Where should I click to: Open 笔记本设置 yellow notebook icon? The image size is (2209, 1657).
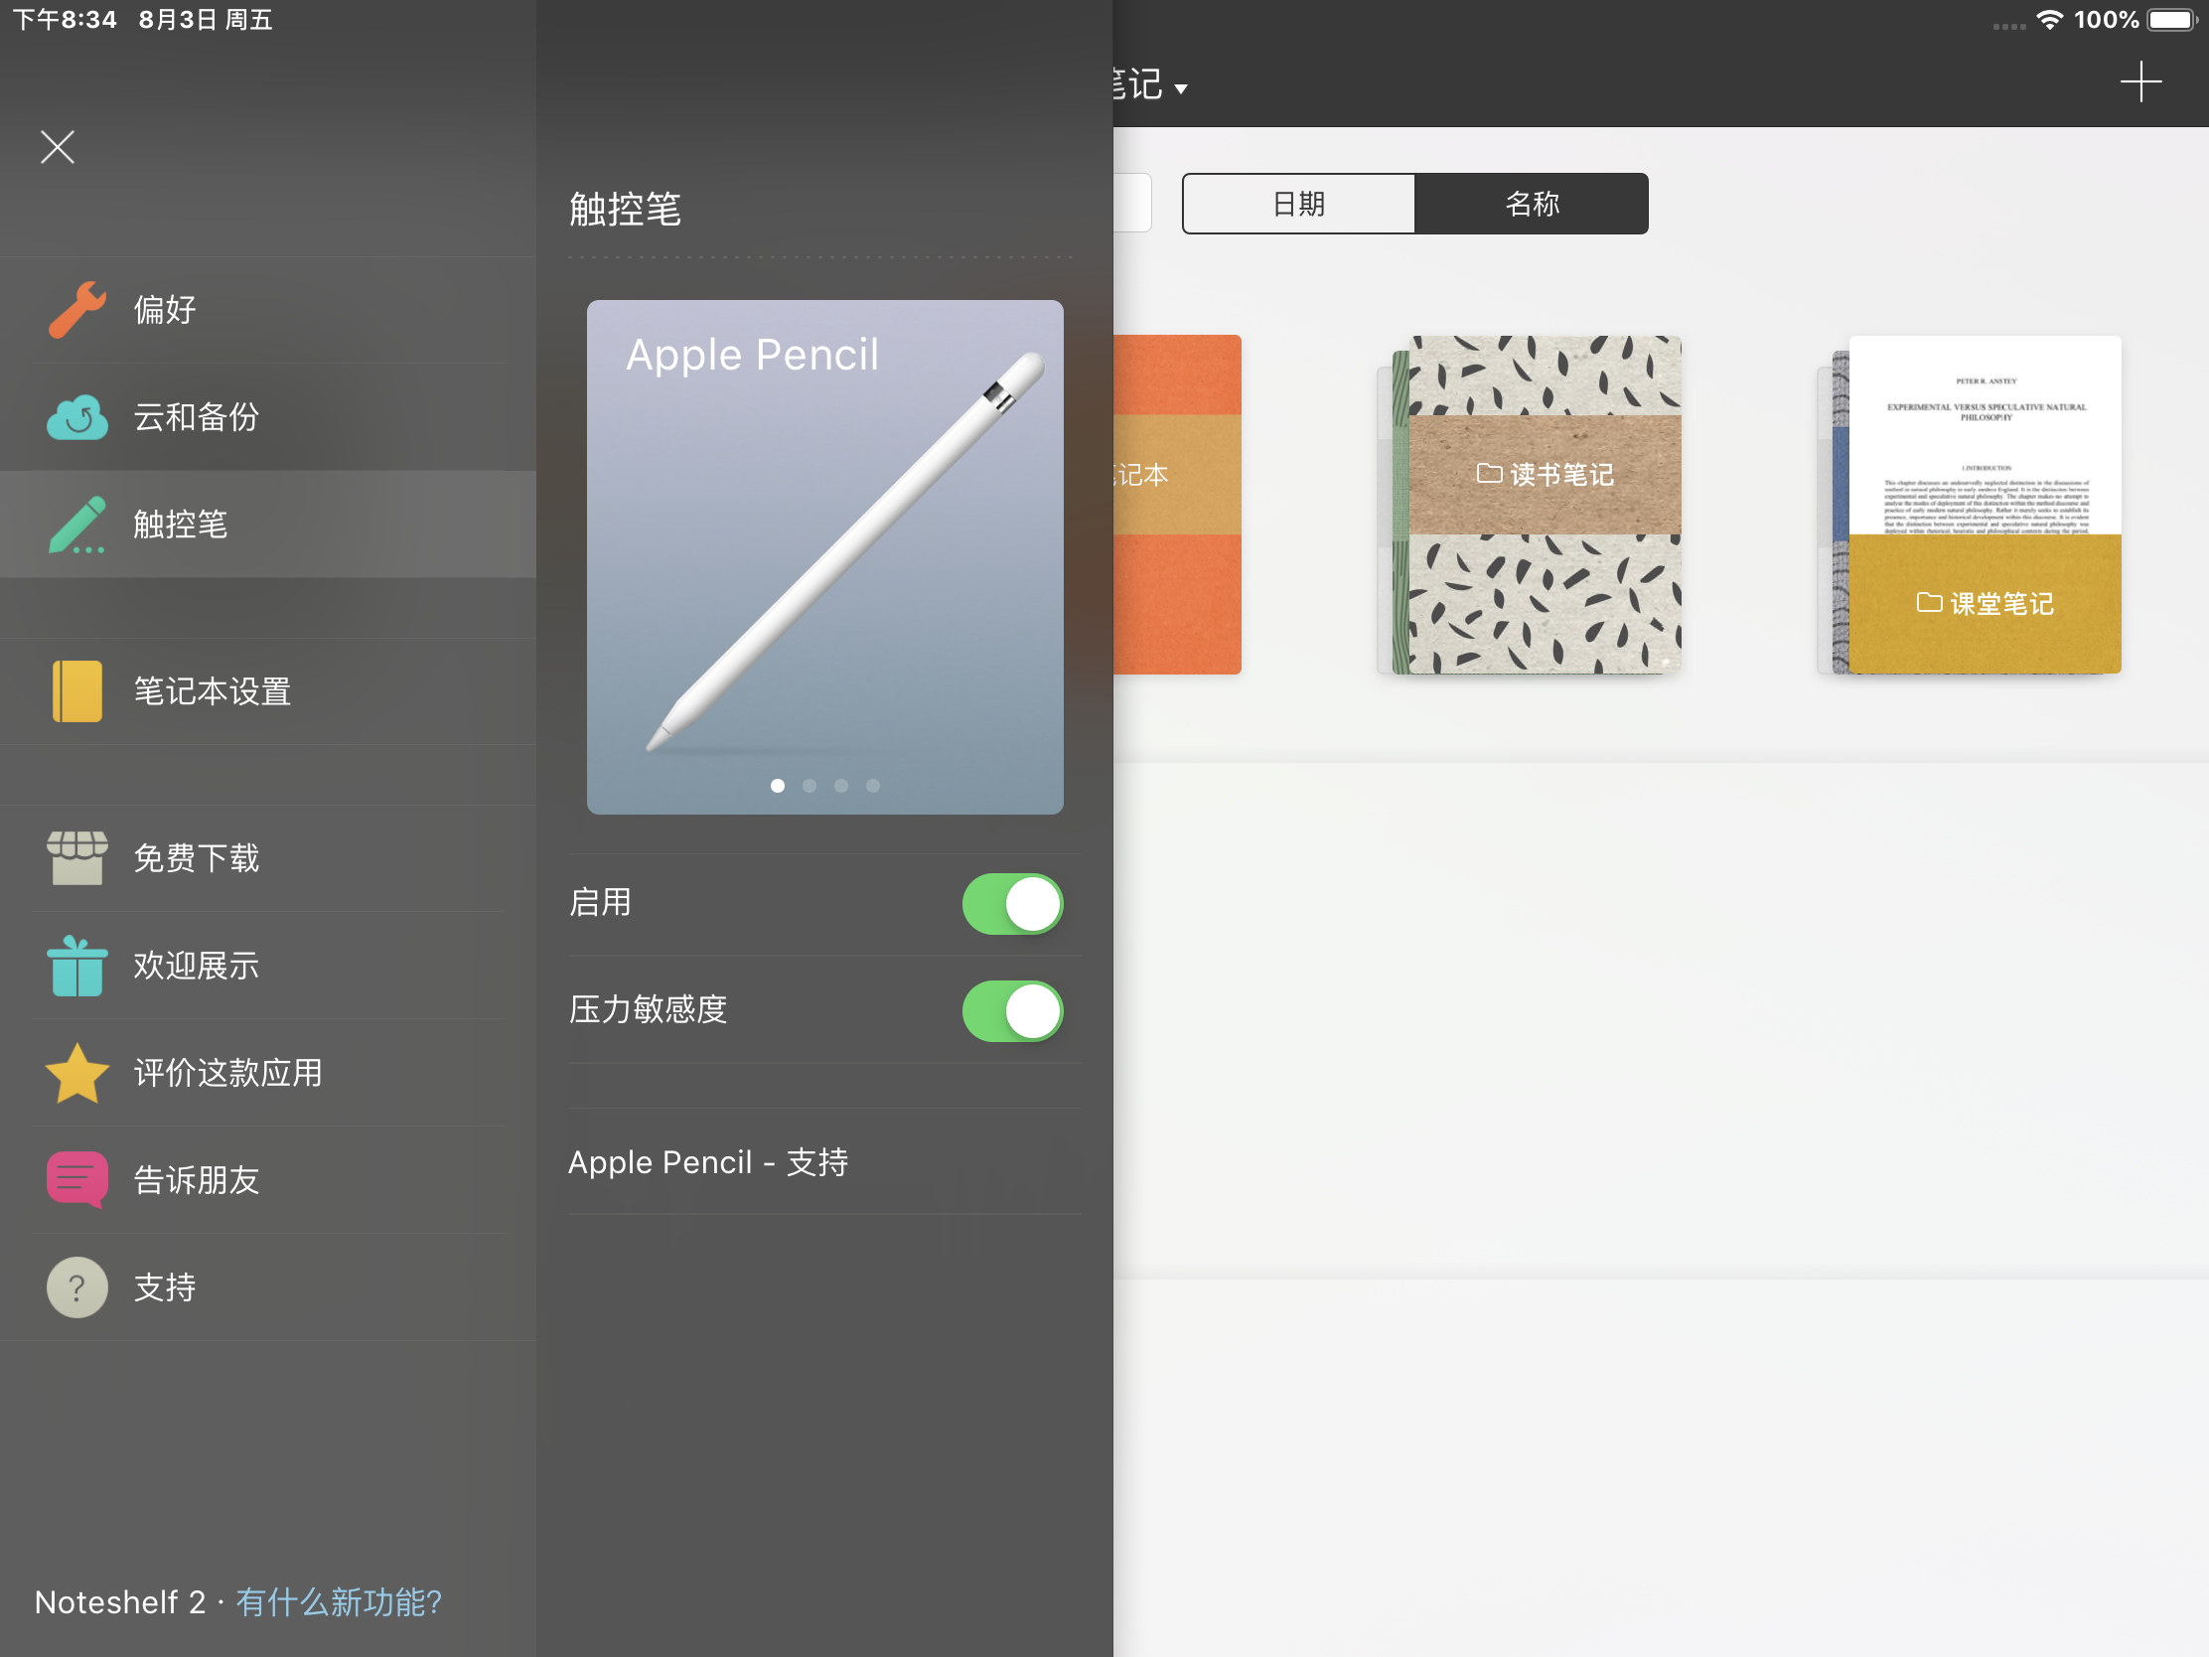76,691
